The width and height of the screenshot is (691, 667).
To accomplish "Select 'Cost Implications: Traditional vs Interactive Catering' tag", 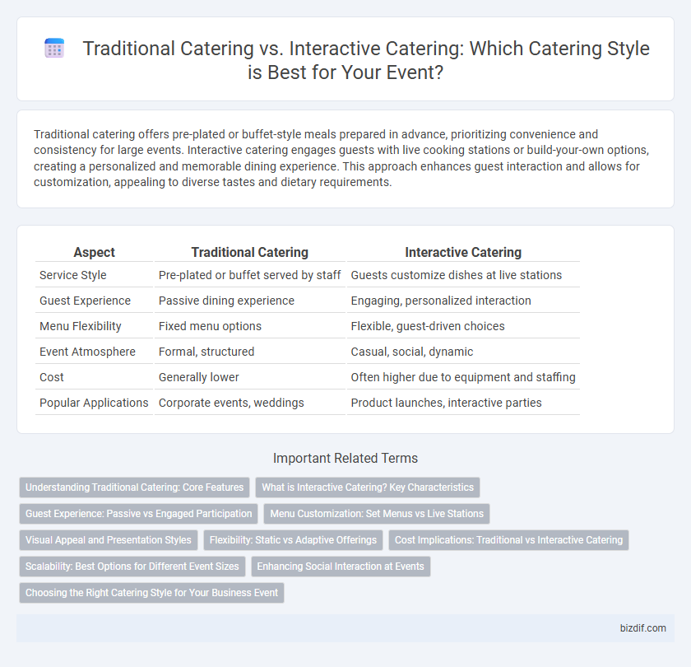I will tap(508, 540).
